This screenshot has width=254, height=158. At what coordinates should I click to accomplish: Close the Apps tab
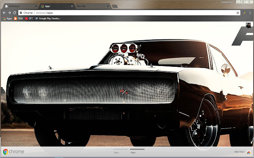click(72, 6)
